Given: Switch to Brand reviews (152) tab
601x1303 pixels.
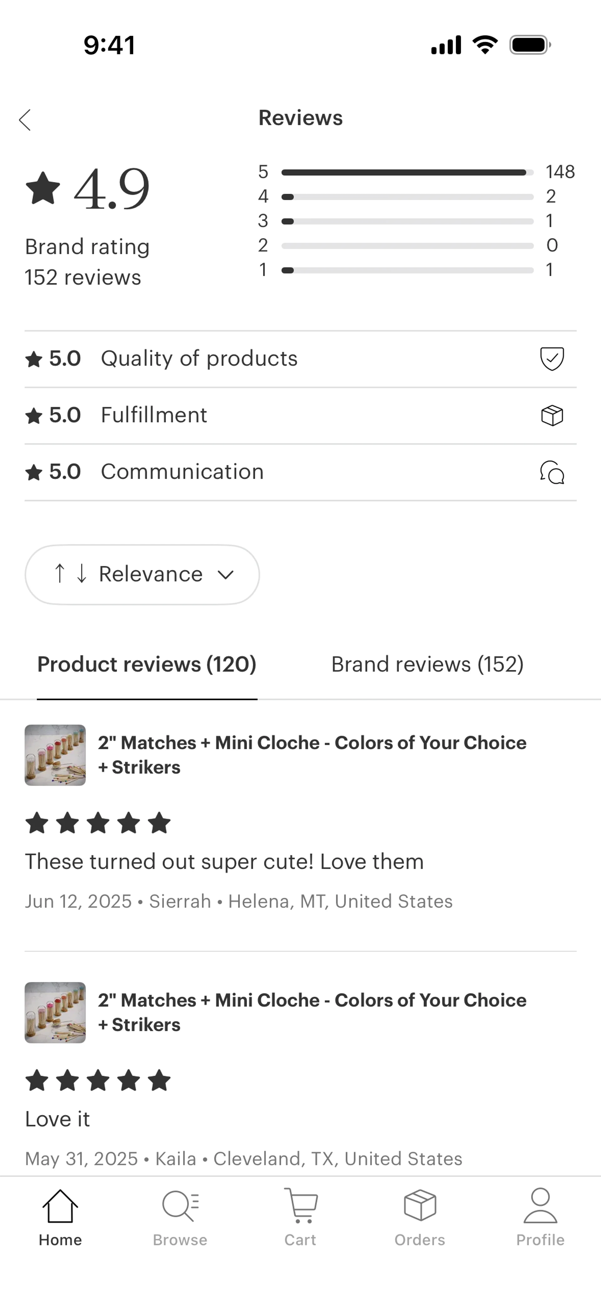Looking at the screenshot, I should tap(427, 664).
